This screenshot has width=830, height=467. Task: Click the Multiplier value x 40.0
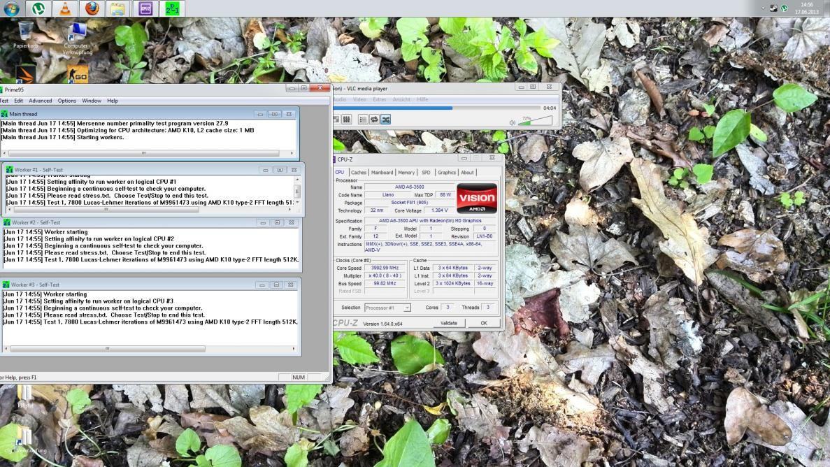point(385,276)
